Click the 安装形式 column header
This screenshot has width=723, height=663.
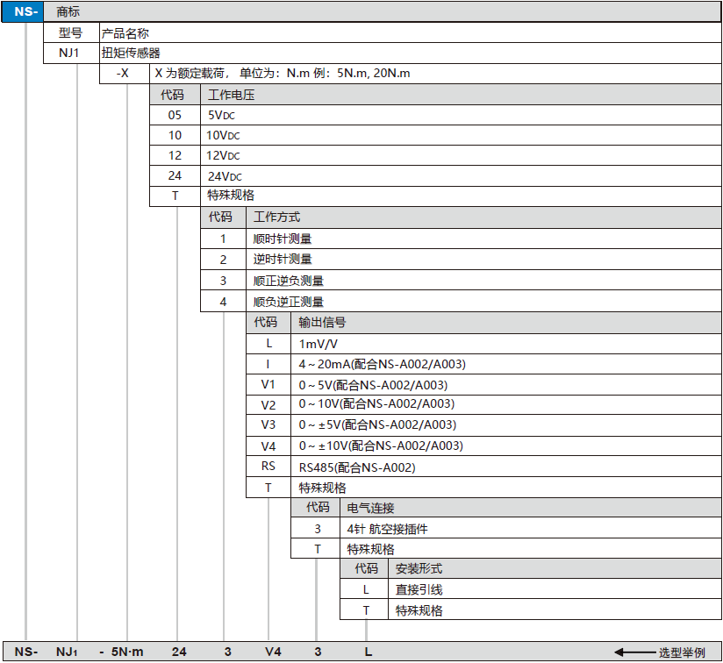tap(419, 568)
